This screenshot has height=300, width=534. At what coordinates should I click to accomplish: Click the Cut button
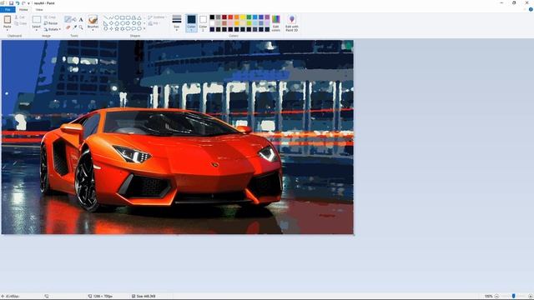(19, 17)
